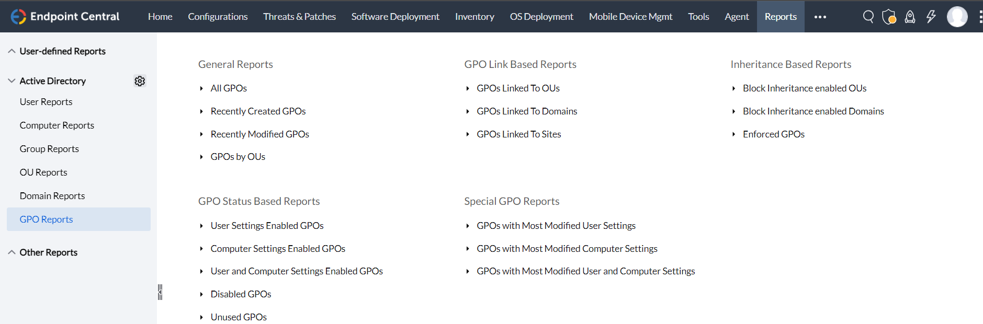Viewport: 983px width, 324px height.
Task: Open the user profile avatar
Action: (x=957, y=17)
